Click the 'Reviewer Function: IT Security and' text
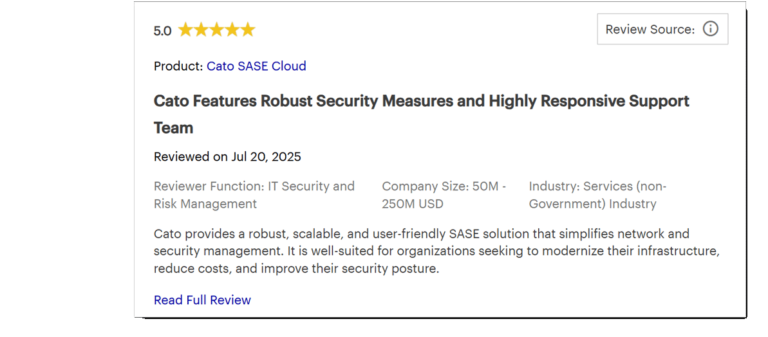The height and width of the screenshot is (337, 768). (x=254, y=186)
